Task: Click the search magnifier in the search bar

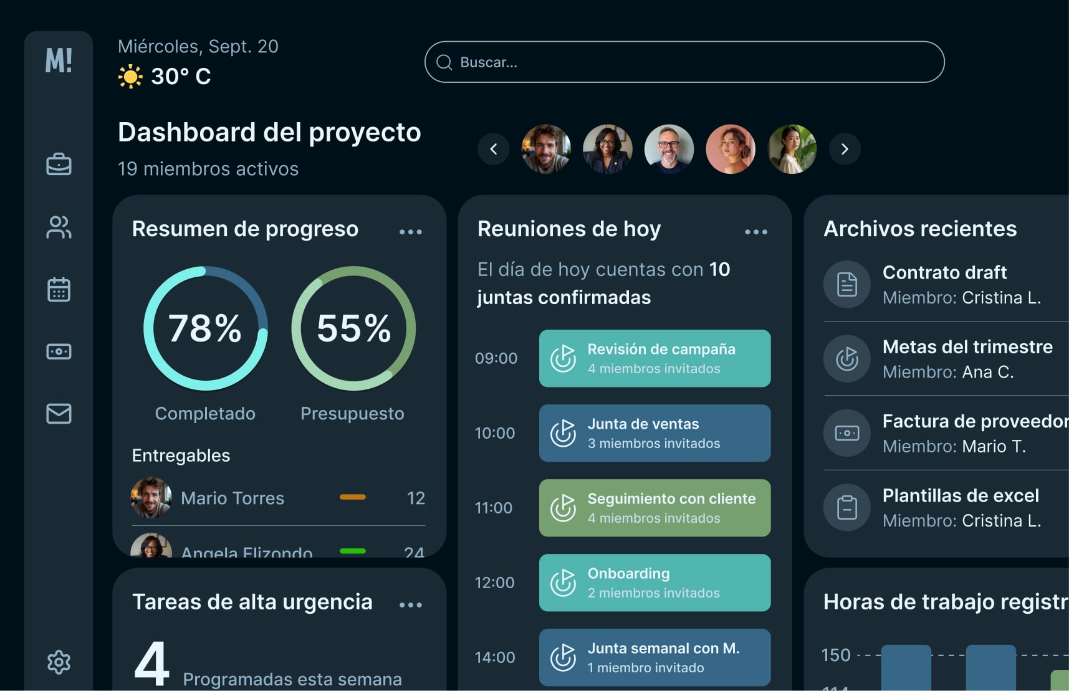Action: pyautogui.click(x=444, y=62)
